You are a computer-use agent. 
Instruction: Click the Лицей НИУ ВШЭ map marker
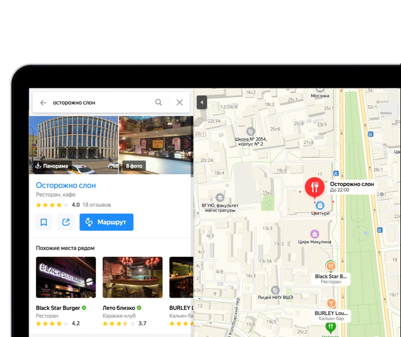click(x=275, y=290)
